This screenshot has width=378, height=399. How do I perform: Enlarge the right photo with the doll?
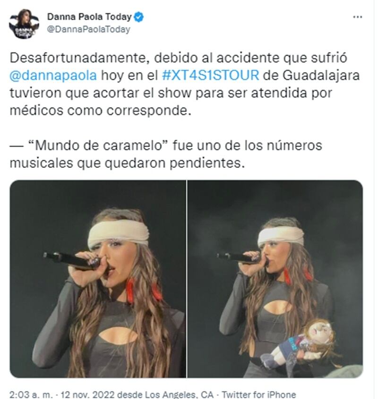(275, 279)
